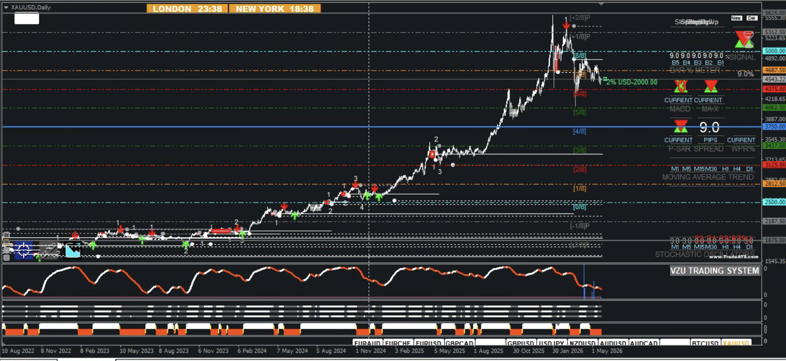Click chart shift triangle at top
This screenshot has height=361, width=786.
pos(601,4)
